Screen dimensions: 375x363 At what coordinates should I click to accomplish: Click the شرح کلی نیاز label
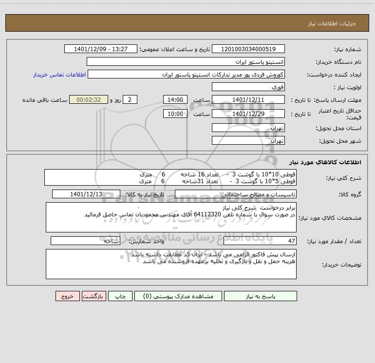tap(344, 178)
